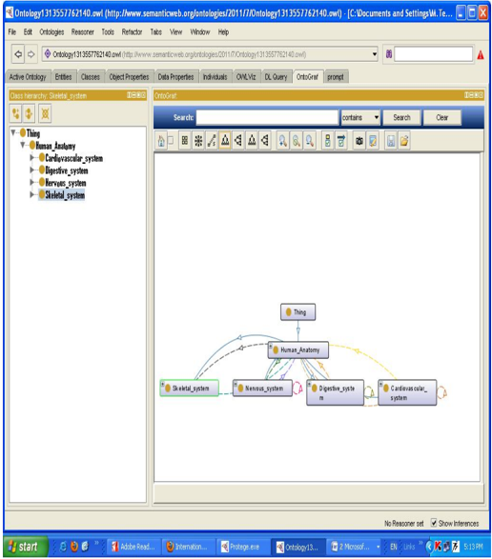The height and width of the screenshot is (559, 492).
Task: Click the notepad with pencil export icon
Action: (373, 140)
